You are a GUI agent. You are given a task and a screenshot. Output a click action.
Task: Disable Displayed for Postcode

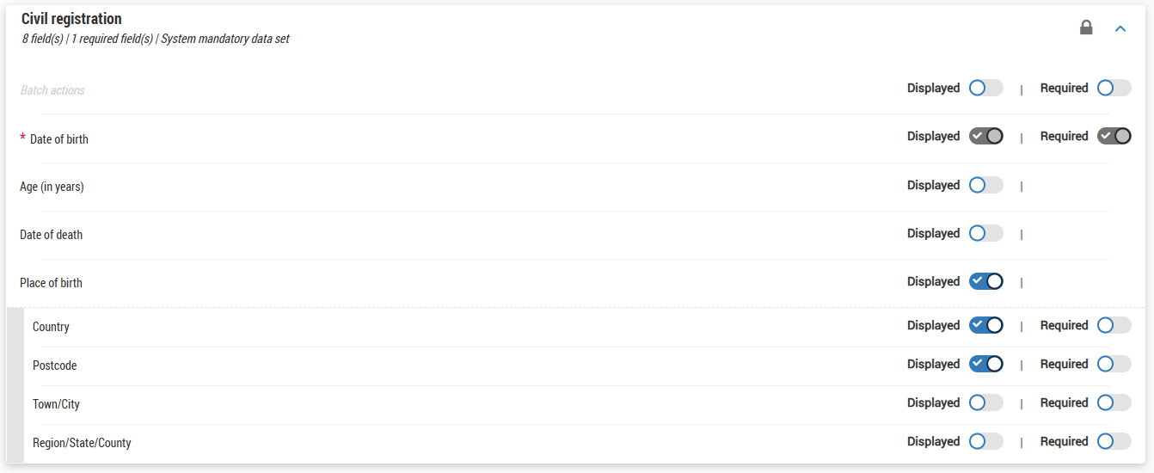pos(985,364)
